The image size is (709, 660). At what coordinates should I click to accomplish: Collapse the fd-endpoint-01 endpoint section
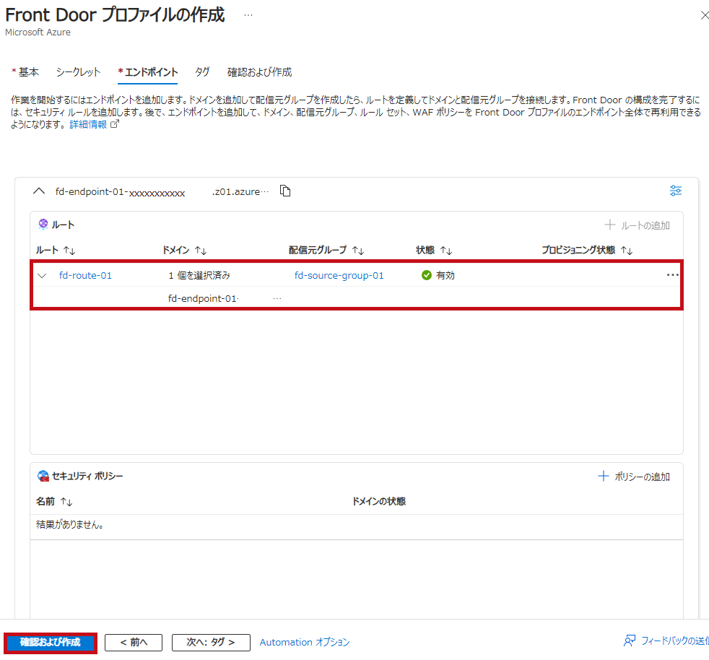coord(39,191)
